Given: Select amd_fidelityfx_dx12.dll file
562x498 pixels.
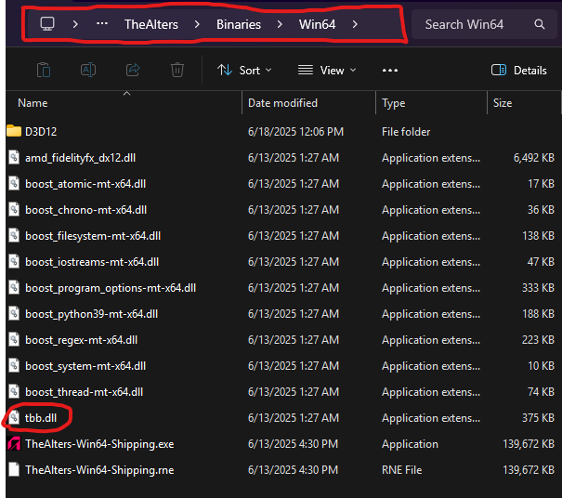Looking at the screenshot, I should [80, 158].
